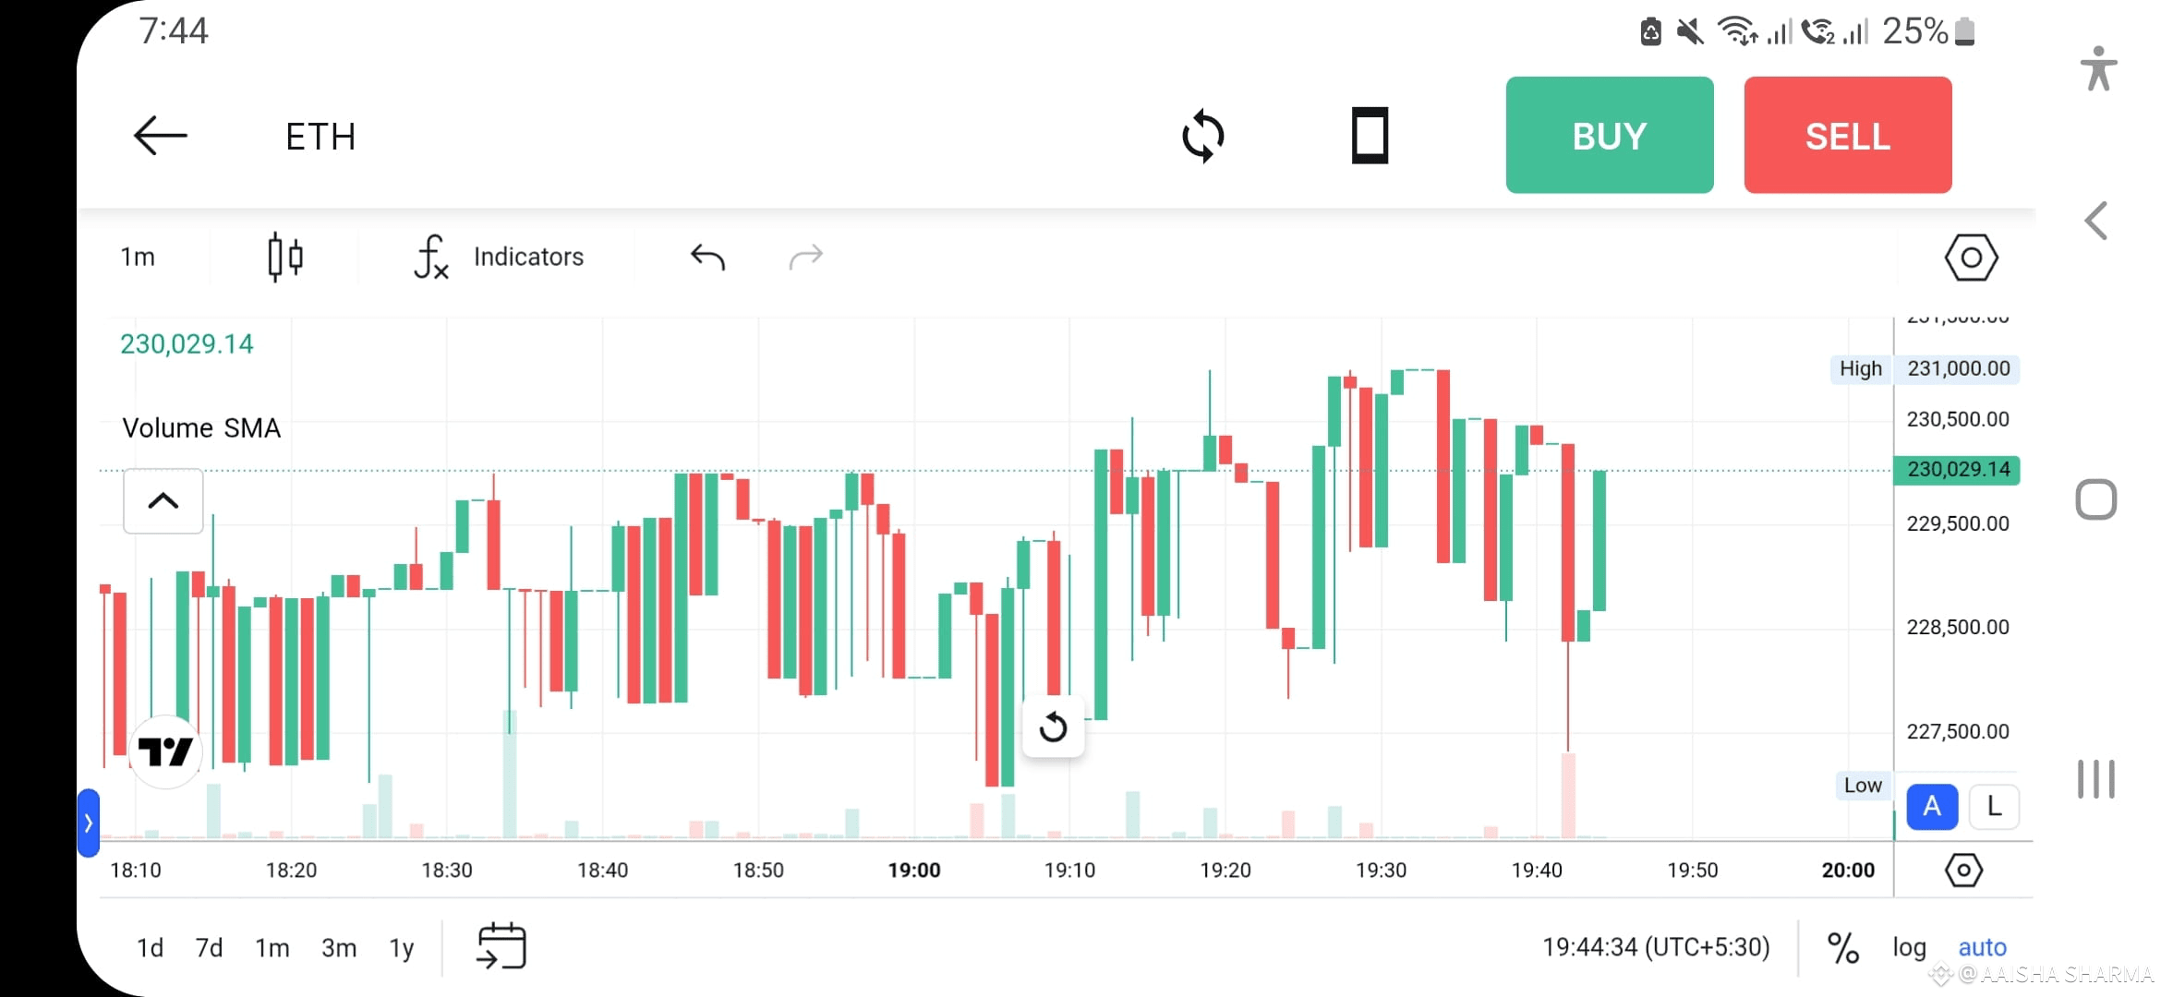Expand the hidden left sidebar panel
The image size is (2161, 997).
89,821
